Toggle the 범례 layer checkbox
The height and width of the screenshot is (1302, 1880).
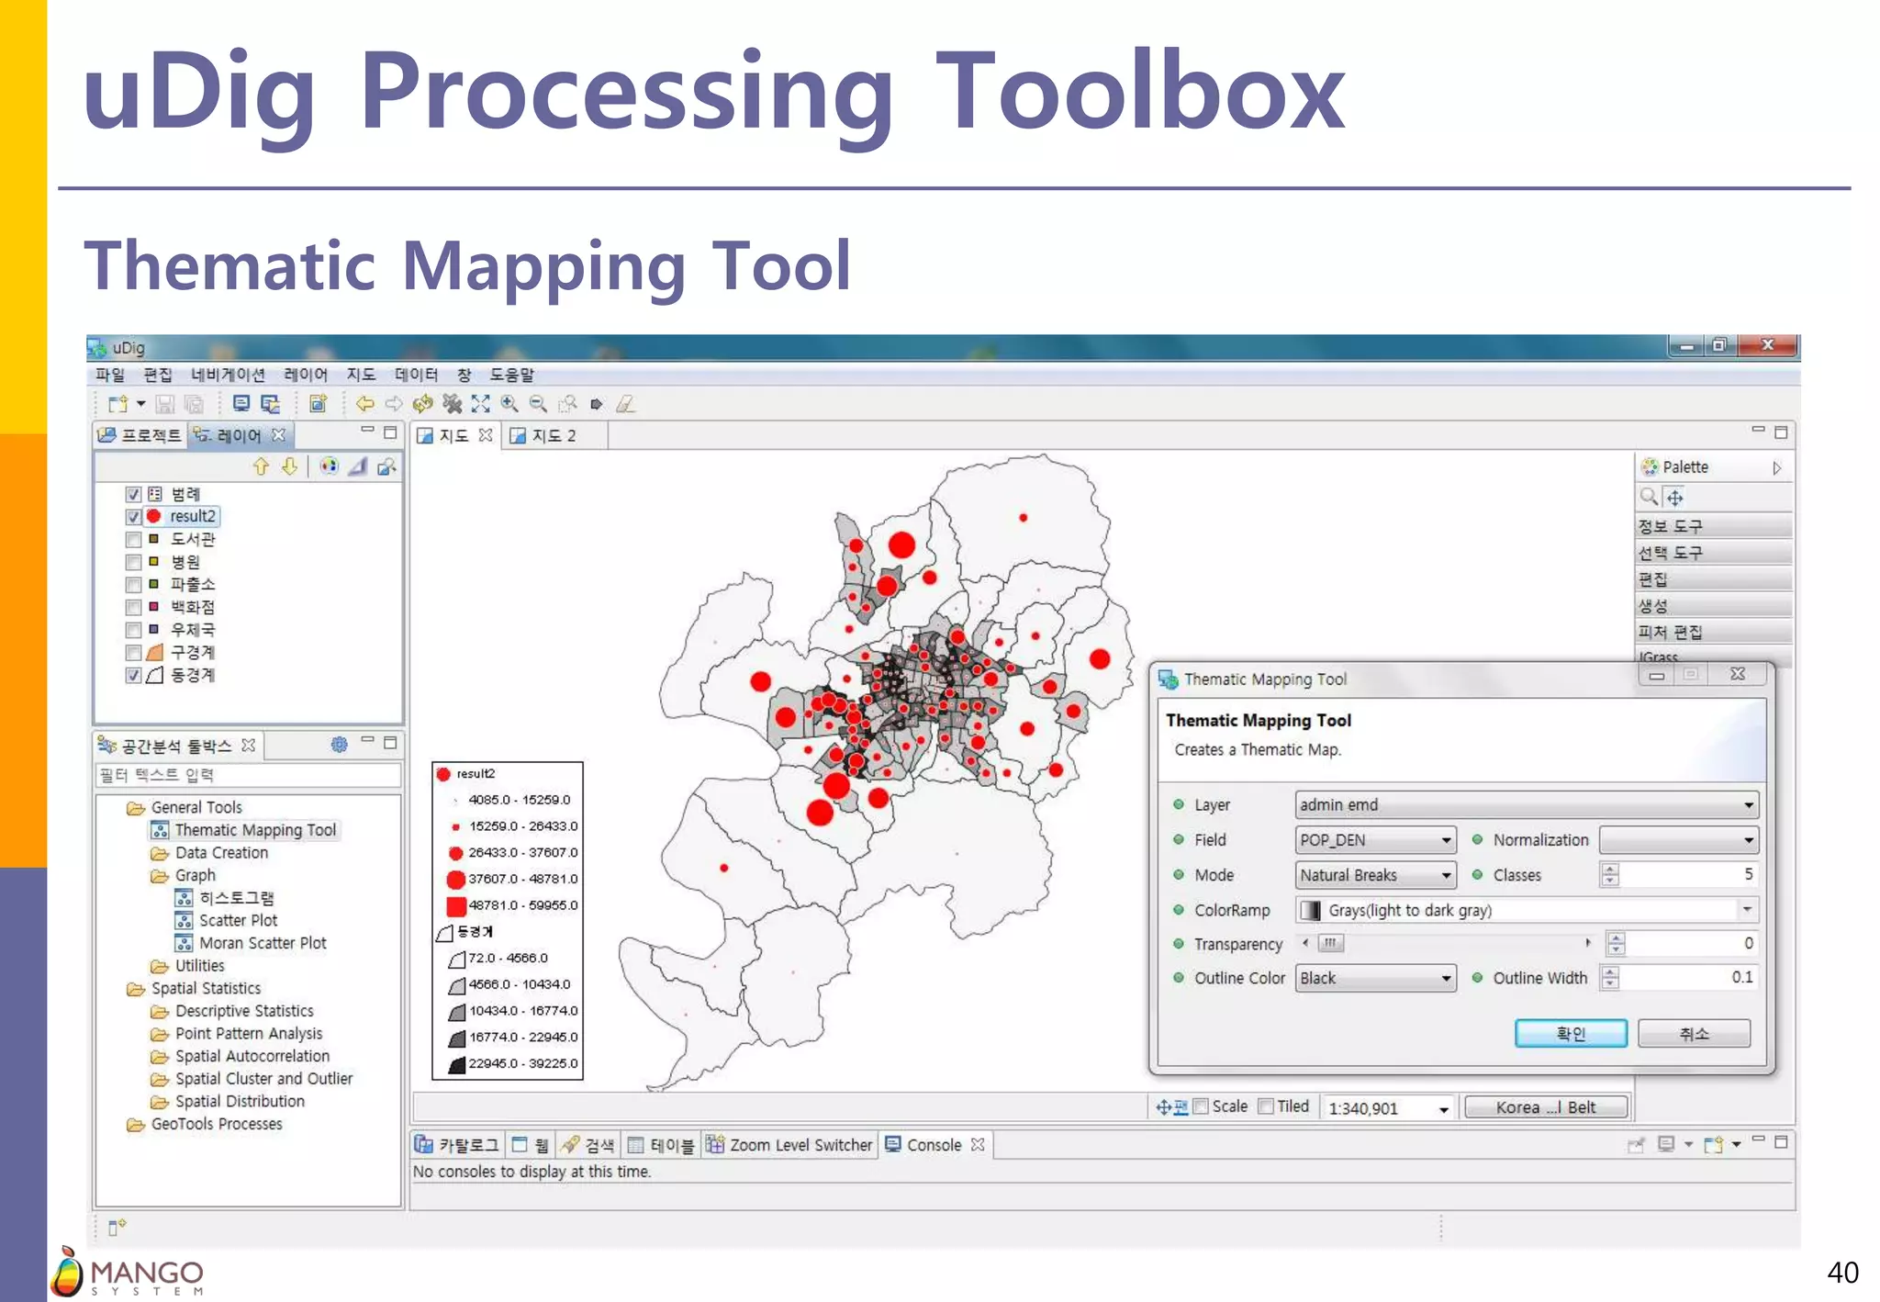[133, 494]
